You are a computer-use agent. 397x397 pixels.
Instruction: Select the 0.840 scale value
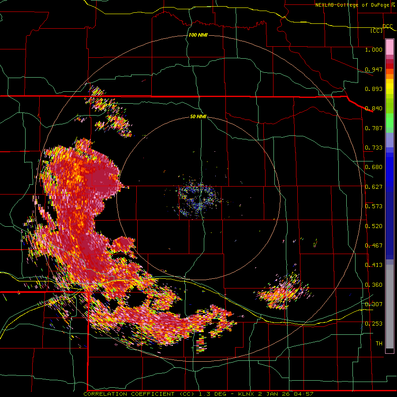374,109
